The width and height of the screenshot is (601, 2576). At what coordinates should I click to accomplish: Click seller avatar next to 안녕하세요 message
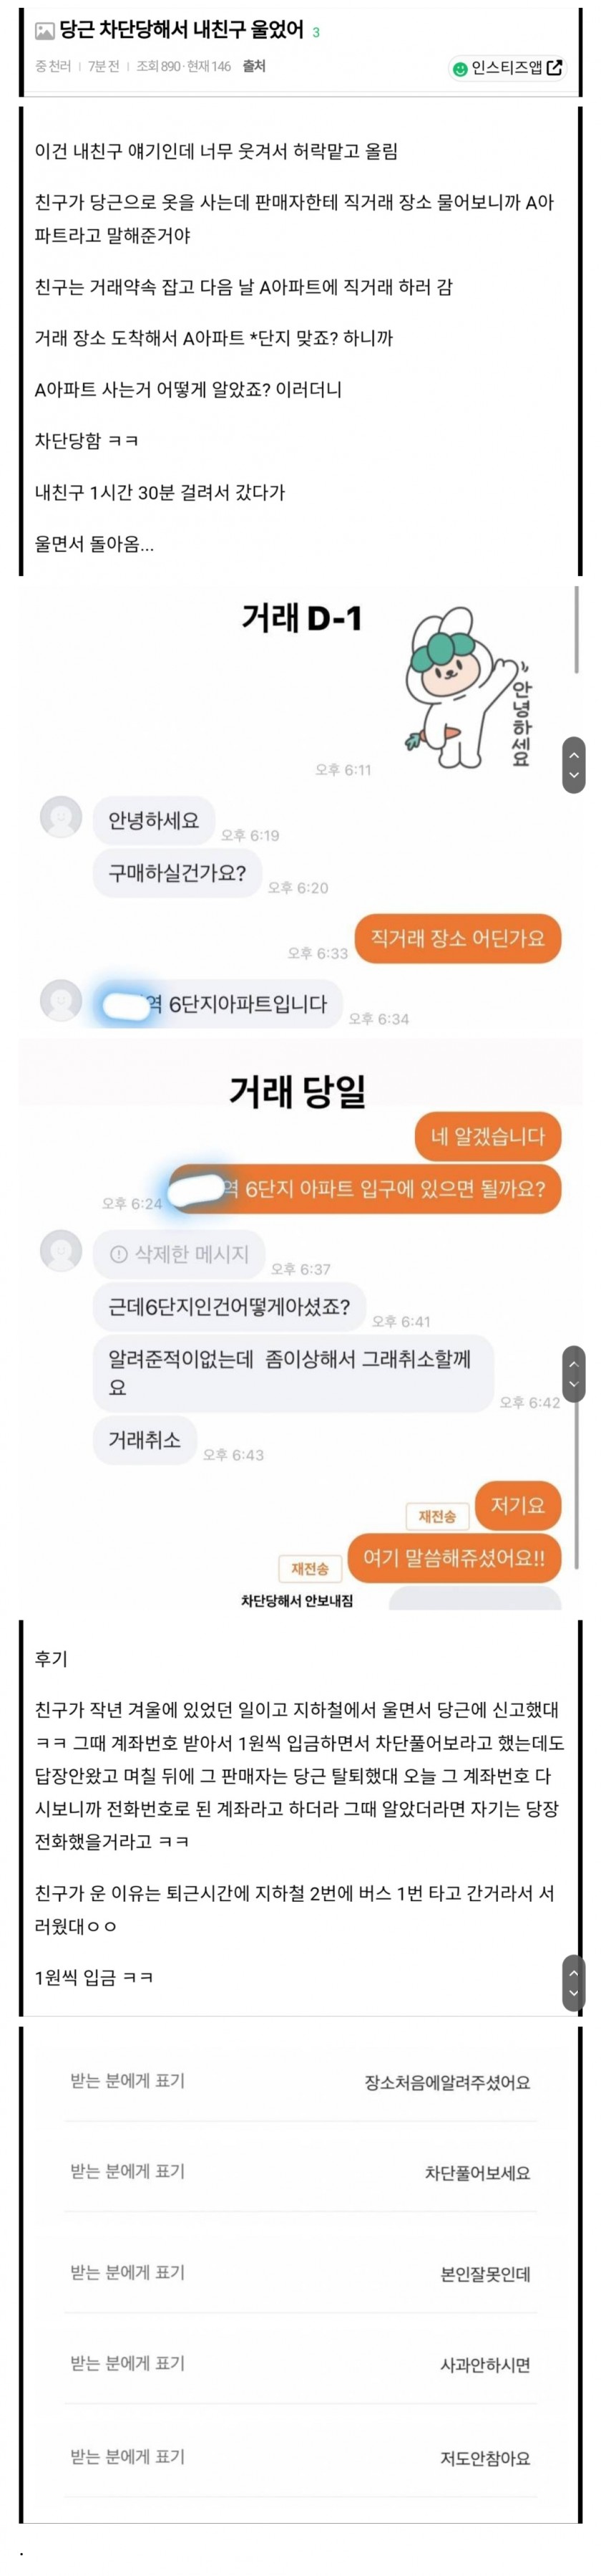(x=61, y=817)
